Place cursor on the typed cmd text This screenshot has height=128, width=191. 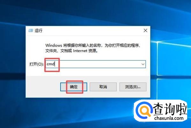51,64
